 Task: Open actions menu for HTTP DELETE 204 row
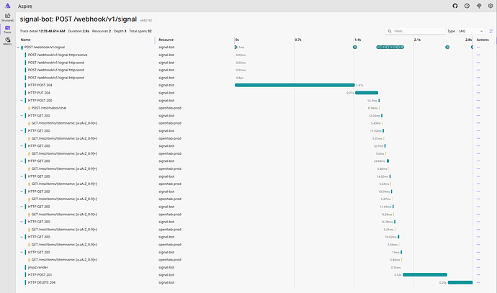pos(478,282)
